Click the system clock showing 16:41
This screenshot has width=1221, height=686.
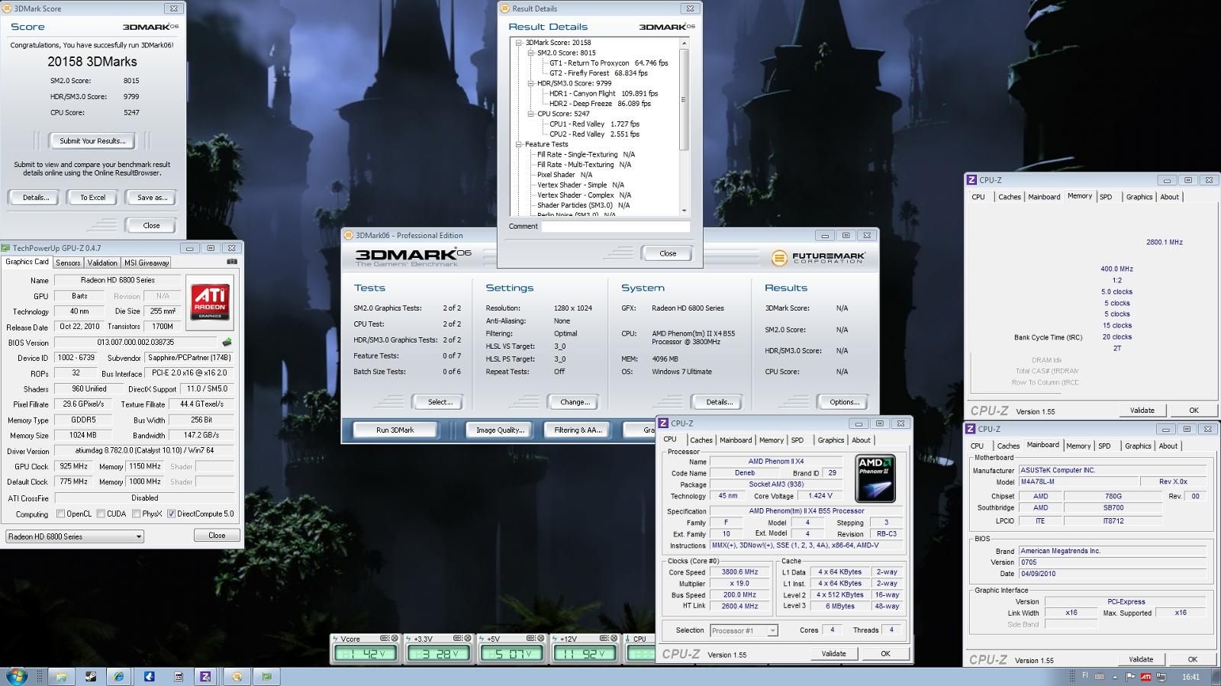[x=1190, y=677]
